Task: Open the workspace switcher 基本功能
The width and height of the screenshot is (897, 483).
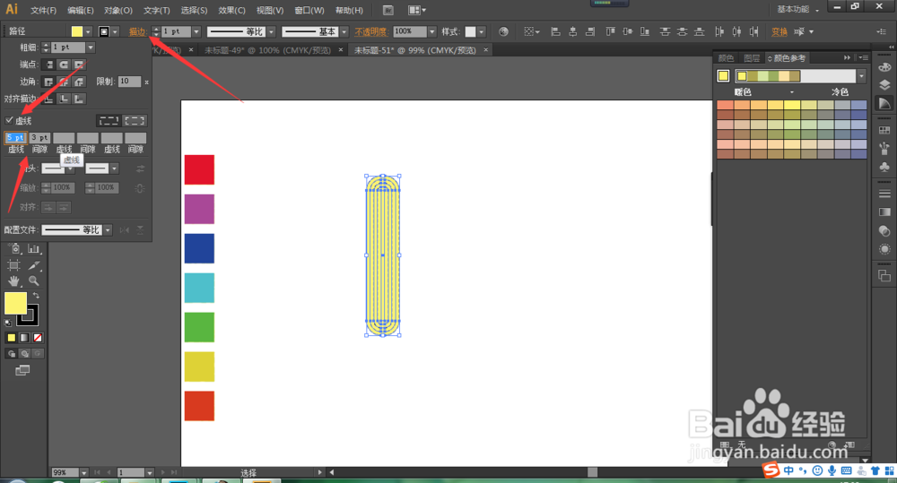Action: [x=797, y=10]
